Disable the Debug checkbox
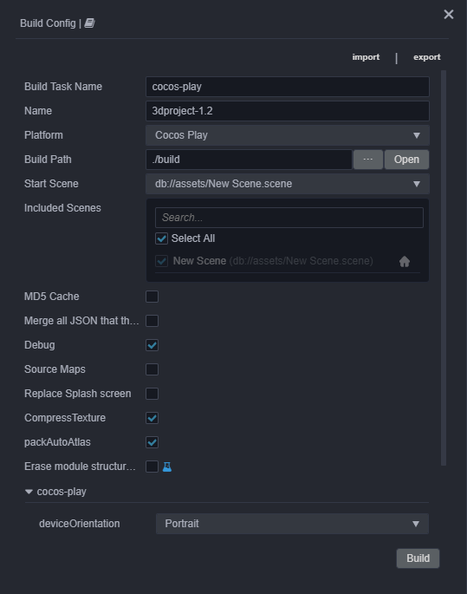Screen dimensions: 467x594 tap(152, 345)
